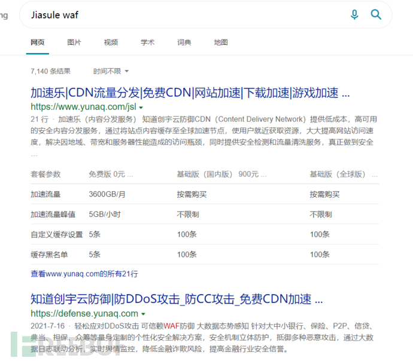Click the https://defense.yunaq.com URL
Viewport: 413px width, 361px height.
point(84,313)
